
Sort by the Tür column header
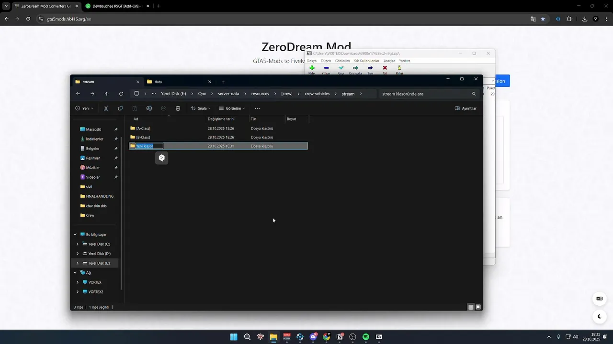[267, 119]
